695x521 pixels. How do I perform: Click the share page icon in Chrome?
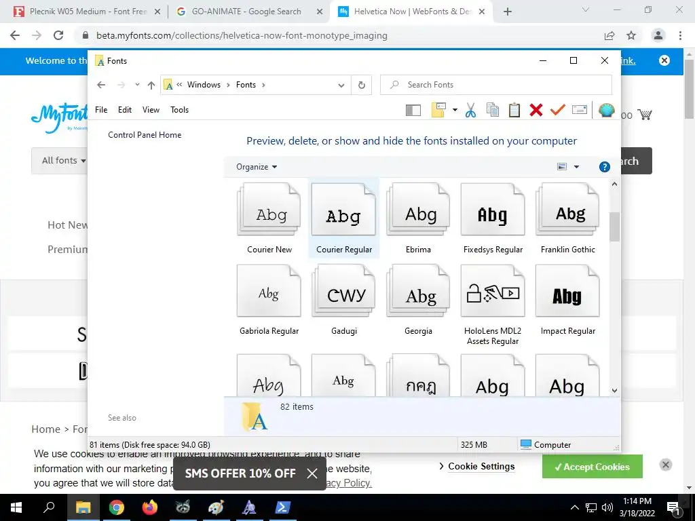point(609,35)
